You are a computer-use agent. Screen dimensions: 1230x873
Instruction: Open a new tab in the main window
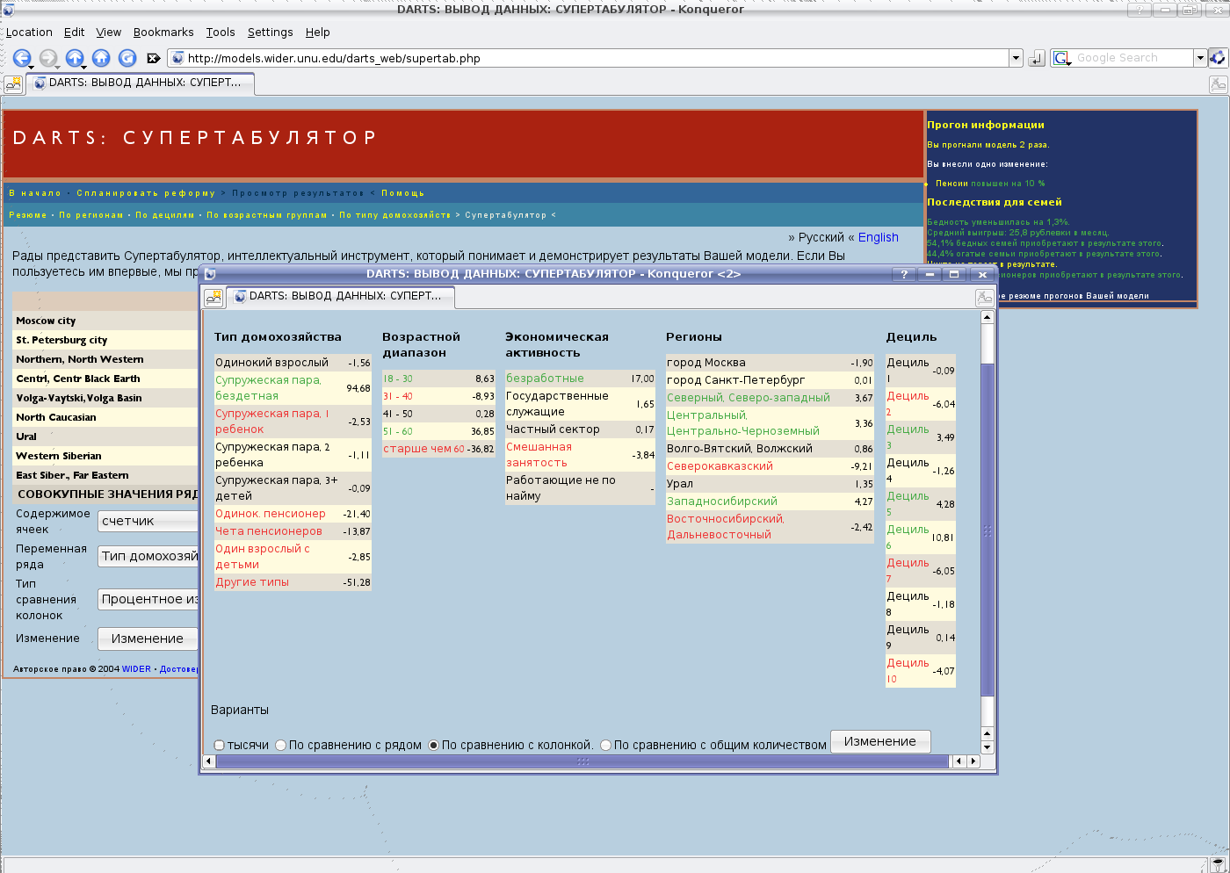click(x=13, y=83)
